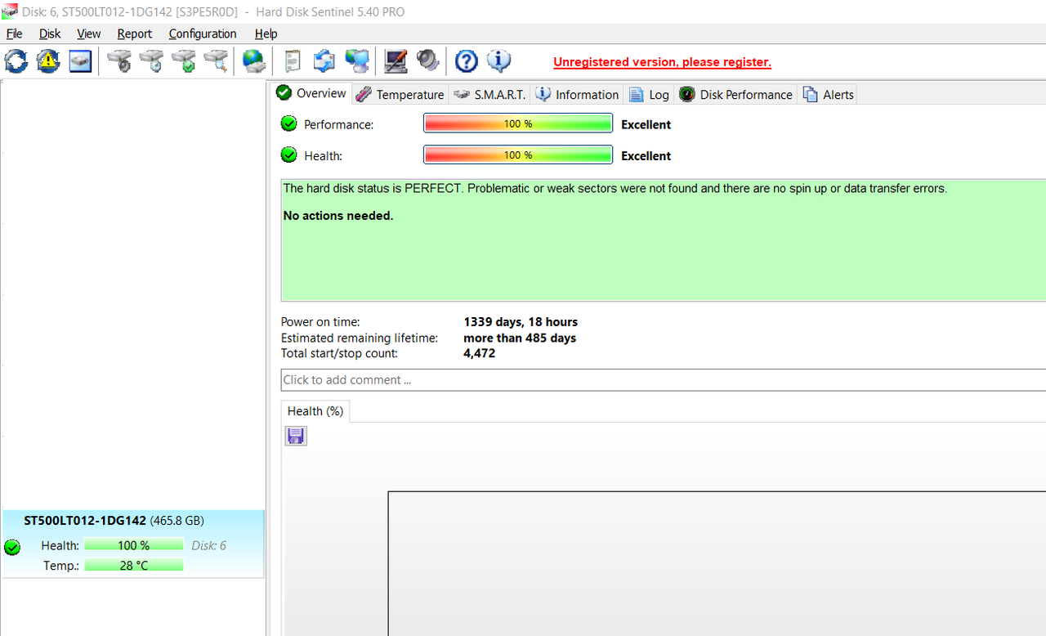
Task: Click the Unregistered version, please register link
Action: pos(662,62)
